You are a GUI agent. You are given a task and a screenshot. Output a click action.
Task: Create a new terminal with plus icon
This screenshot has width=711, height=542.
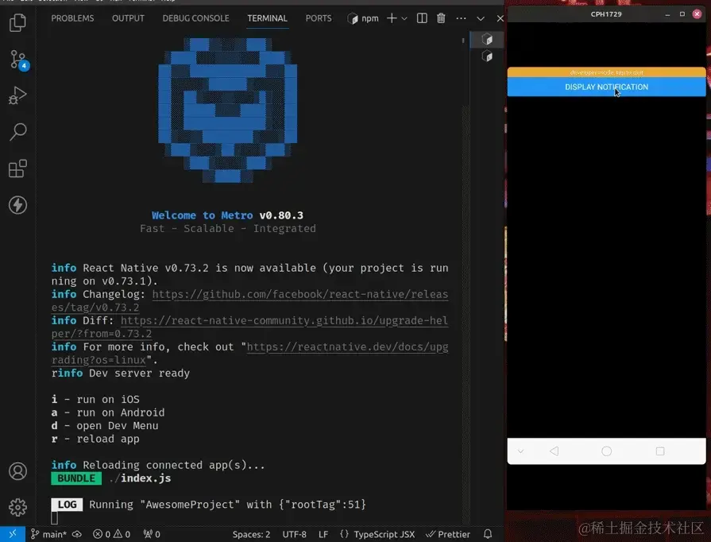pos(392,18)
